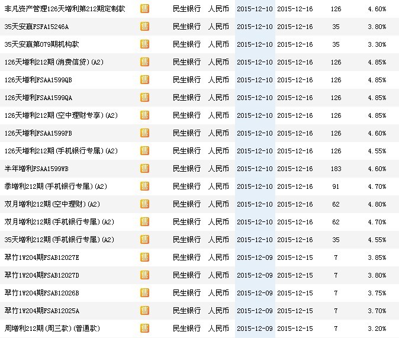Viewport: 399px width, 338px height.
Task: Open product 126天增利FSAA1599QA
Action: tap(38, 98)
